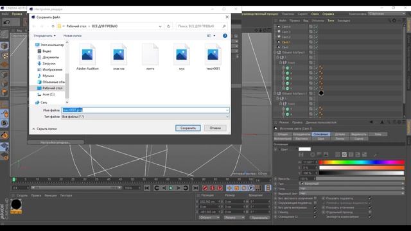
Task: Open Видимый свет dropdown
Action: (x=352, y=193)
